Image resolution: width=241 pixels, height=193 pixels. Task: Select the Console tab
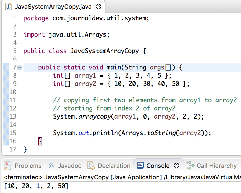[x=158, y=166]
